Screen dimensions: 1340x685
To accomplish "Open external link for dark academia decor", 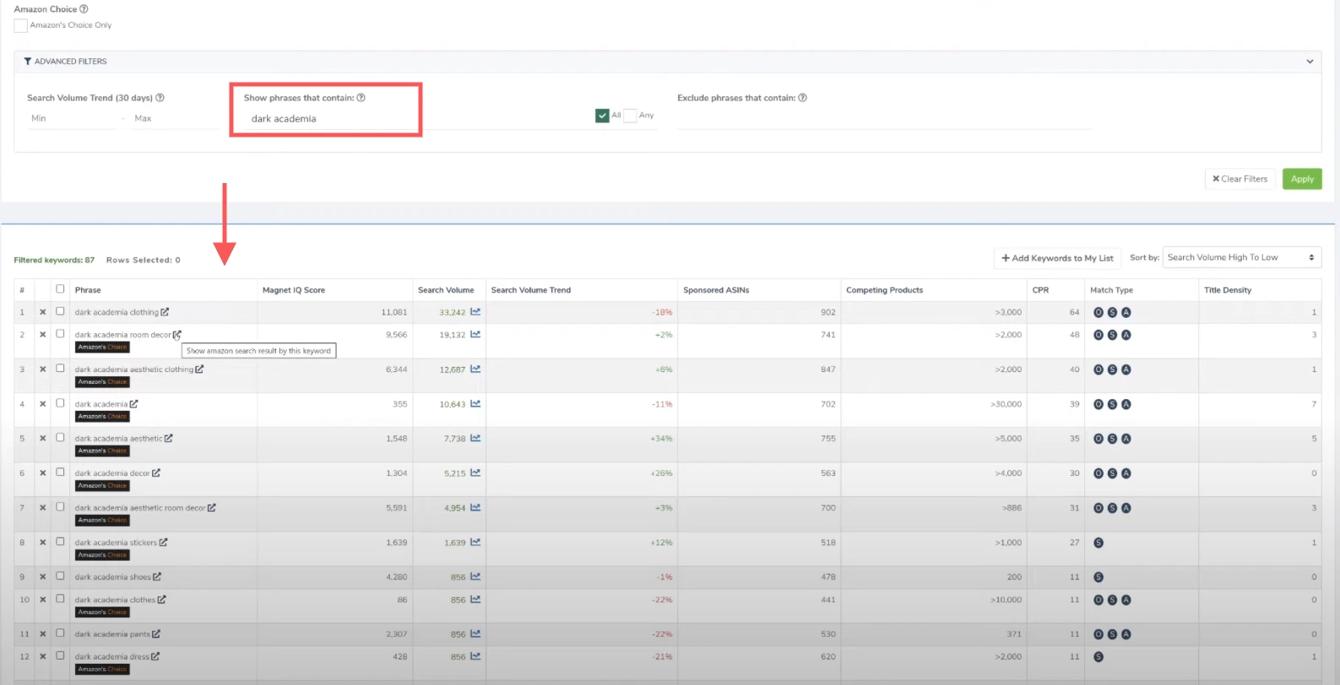I will point(156,473).
